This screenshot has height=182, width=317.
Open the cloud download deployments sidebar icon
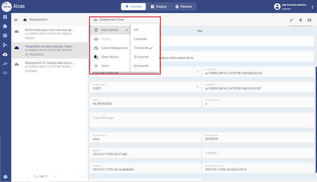click(5, 54)
